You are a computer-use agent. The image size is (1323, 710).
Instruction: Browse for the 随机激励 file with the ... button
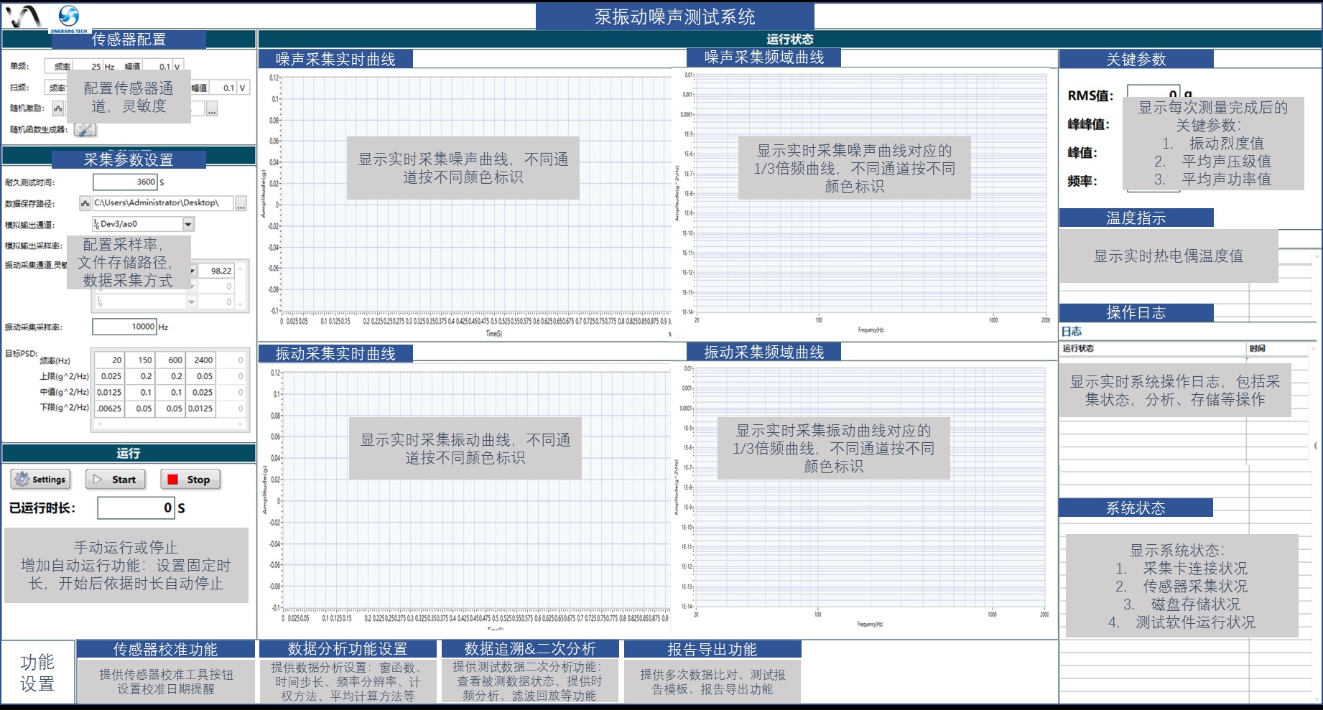[211, 110]
